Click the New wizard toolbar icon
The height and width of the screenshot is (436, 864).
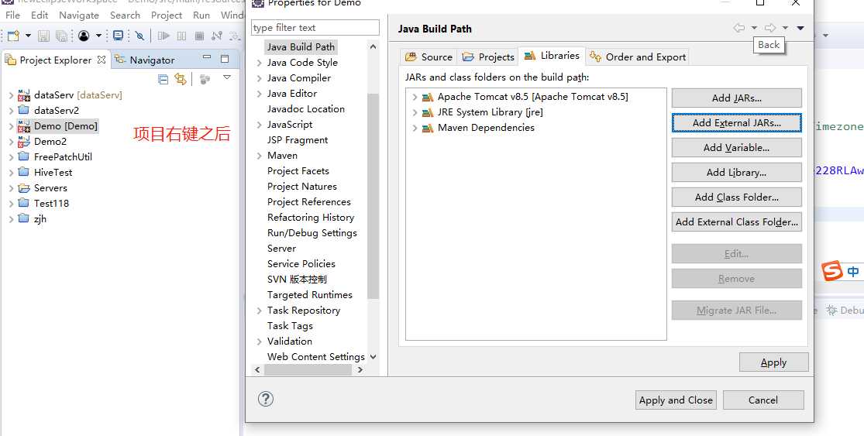[x=13, y=36]
